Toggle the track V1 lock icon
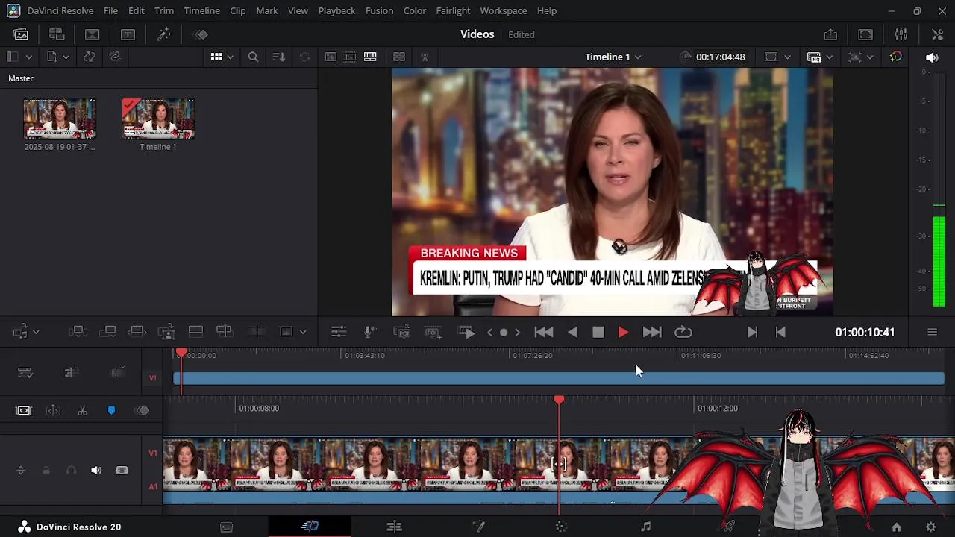955x537 pixels. [x=46, y=471]
